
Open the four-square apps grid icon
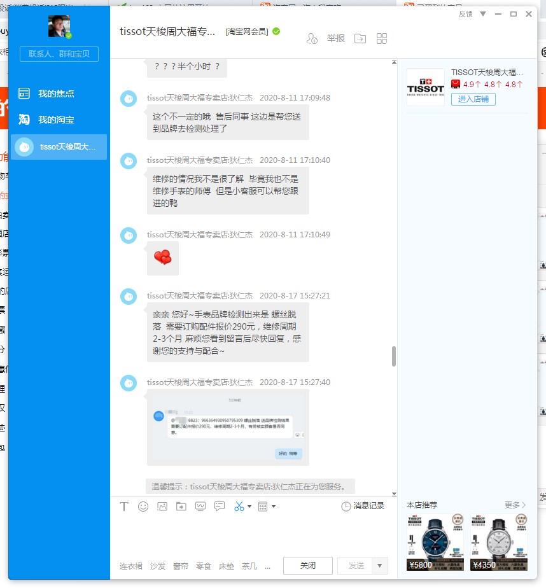[382, 39]
